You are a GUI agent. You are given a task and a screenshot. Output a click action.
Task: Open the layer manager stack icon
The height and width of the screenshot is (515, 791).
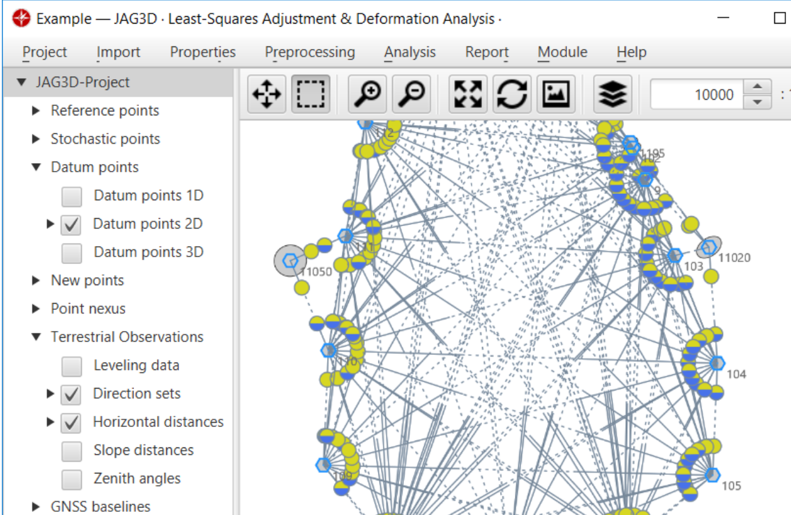click(x=613, y=94)
